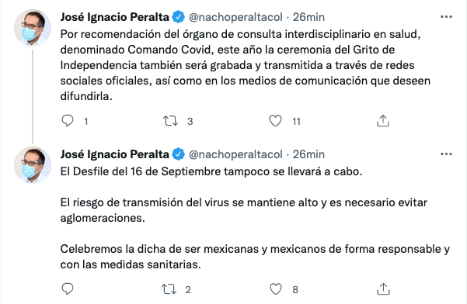The image size is (467, 304).
Task: Click reply icon on first tweet
Action: [x=68, y=121]
